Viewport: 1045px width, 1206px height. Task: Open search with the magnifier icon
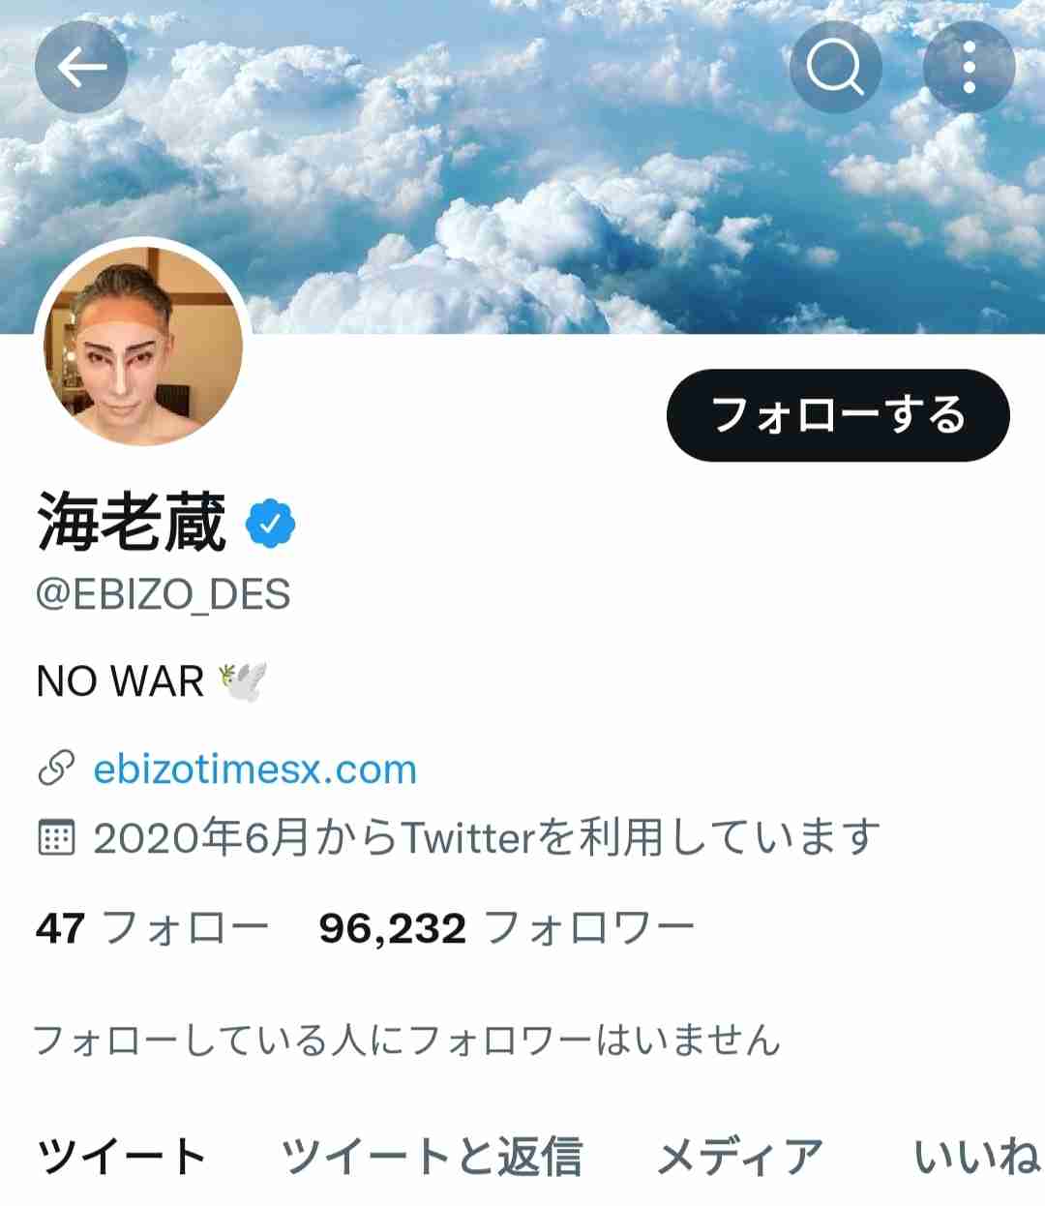[x=836, y=67]
